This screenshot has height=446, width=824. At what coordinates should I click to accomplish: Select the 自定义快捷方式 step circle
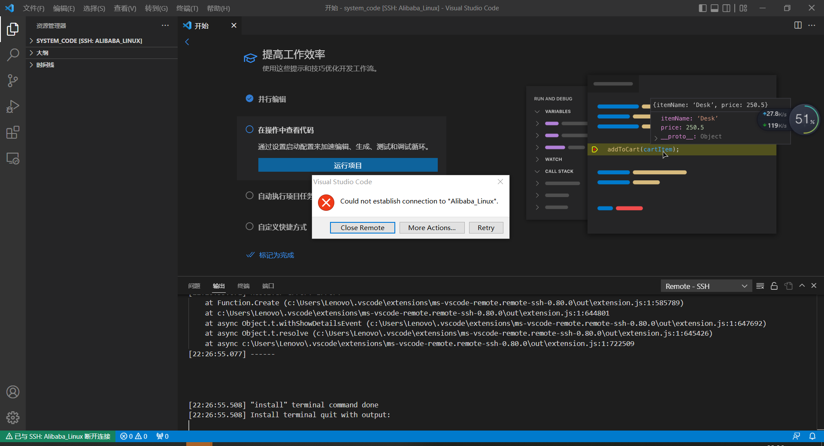click(x=249, y=227)
